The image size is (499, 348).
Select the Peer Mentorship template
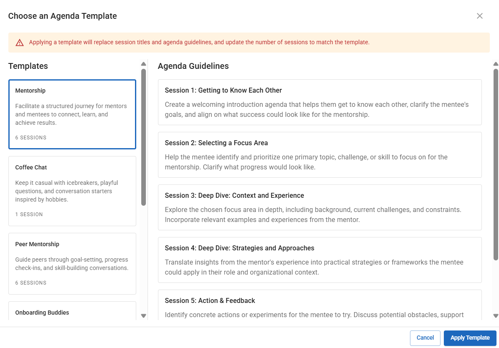tap(72, 263)
